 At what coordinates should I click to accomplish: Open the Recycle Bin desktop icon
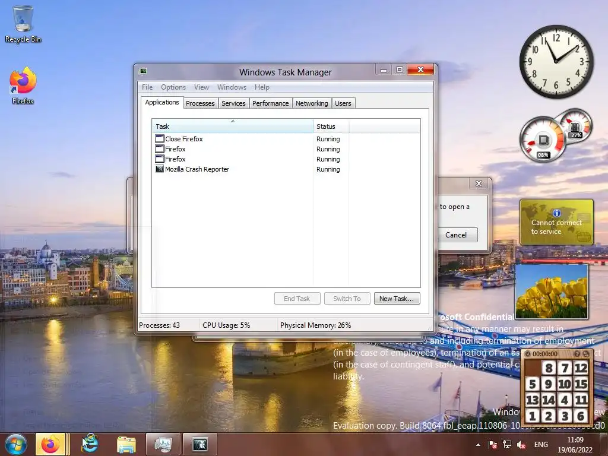[x=23, y=24]
